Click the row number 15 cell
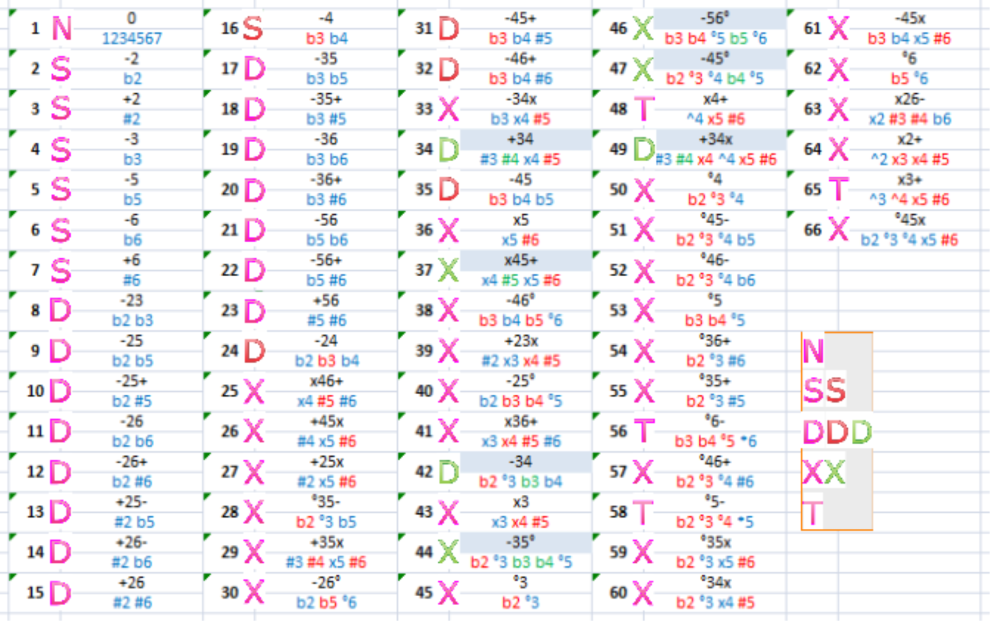990x621 pixels. 35,593
